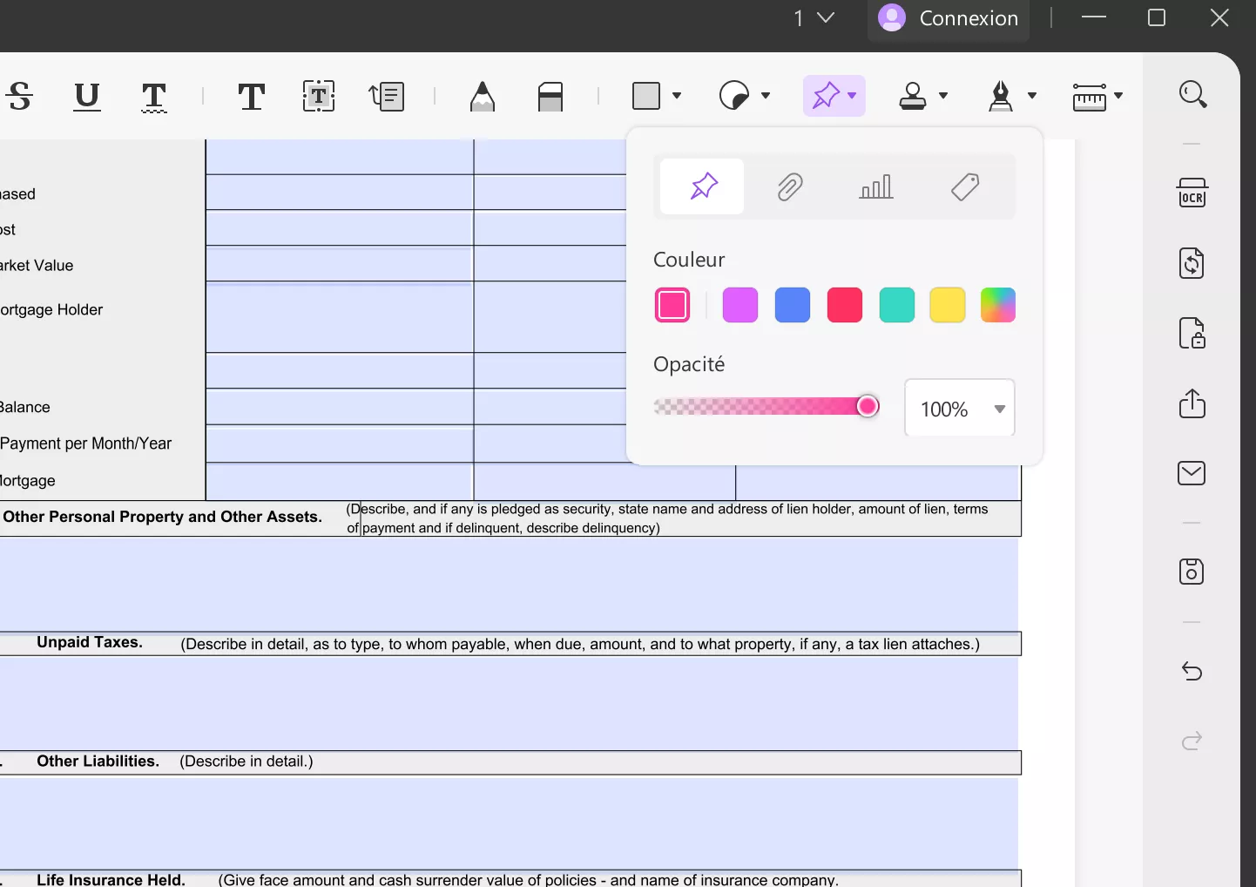Select the underline annotation tool
This screenshot has width=1256, height=887.
86,97
